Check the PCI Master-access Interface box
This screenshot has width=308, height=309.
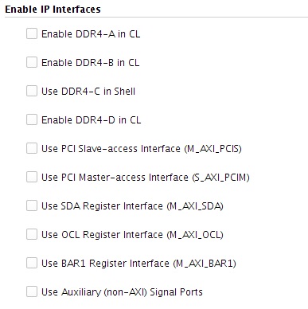[32, 177]
